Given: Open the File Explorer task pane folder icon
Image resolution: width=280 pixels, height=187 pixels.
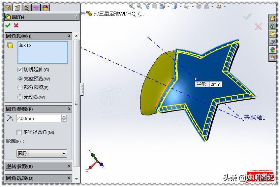Looking at the screenshot, I should (x=272, y=34).
